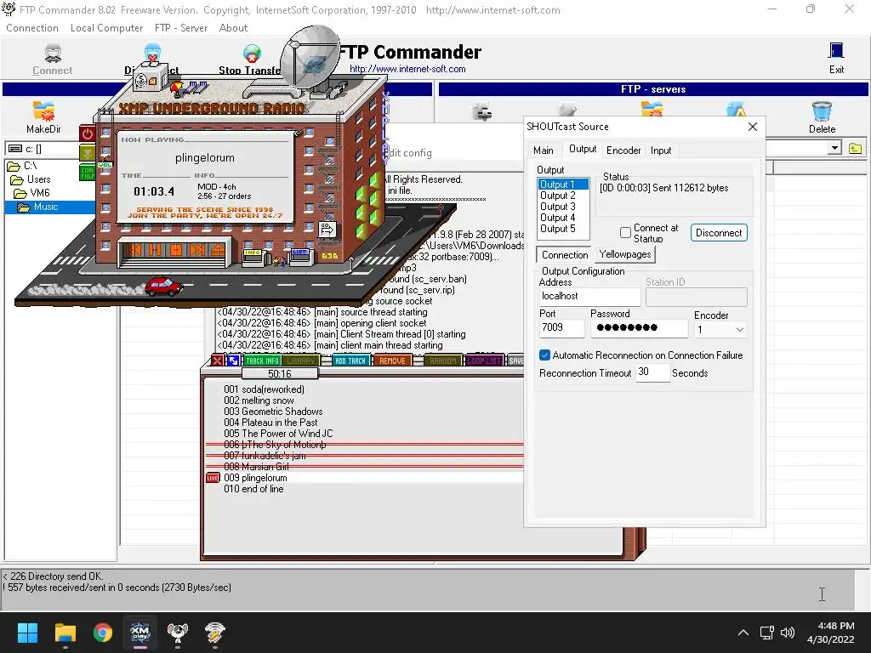This screenshot has height=653, width=871.
Task: Click the red power button on XMPlay skin
Action: click(x=88, y=133)
